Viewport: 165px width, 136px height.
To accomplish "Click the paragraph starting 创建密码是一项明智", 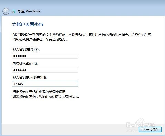I will 82,37.
